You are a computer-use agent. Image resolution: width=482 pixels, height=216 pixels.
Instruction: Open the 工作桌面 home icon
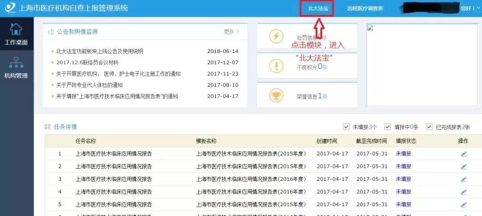point(16,30)
